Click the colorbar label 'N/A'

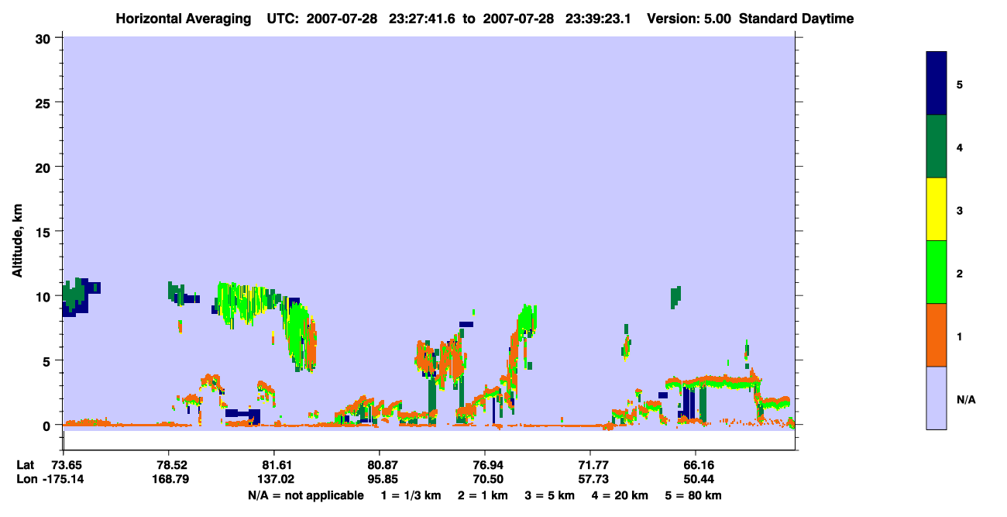coord(966,399)
